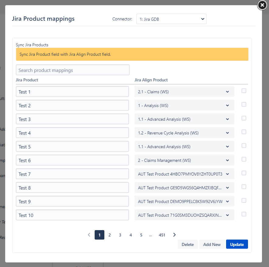Screen dimensions: 269x267
Task: Close the Jira Product mappings dialog
Action: click(x=262, y=5)
